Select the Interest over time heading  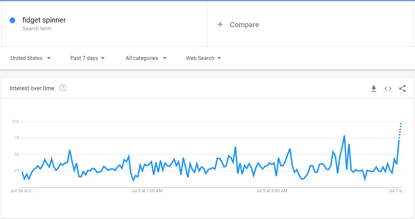point(32,88)
